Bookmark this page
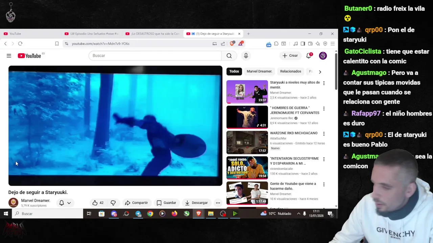 click(57, 44)
